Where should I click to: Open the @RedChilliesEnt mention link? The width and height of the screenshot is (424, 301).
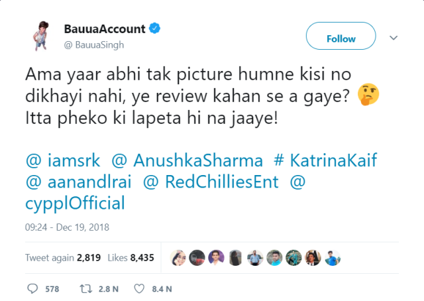211,182
